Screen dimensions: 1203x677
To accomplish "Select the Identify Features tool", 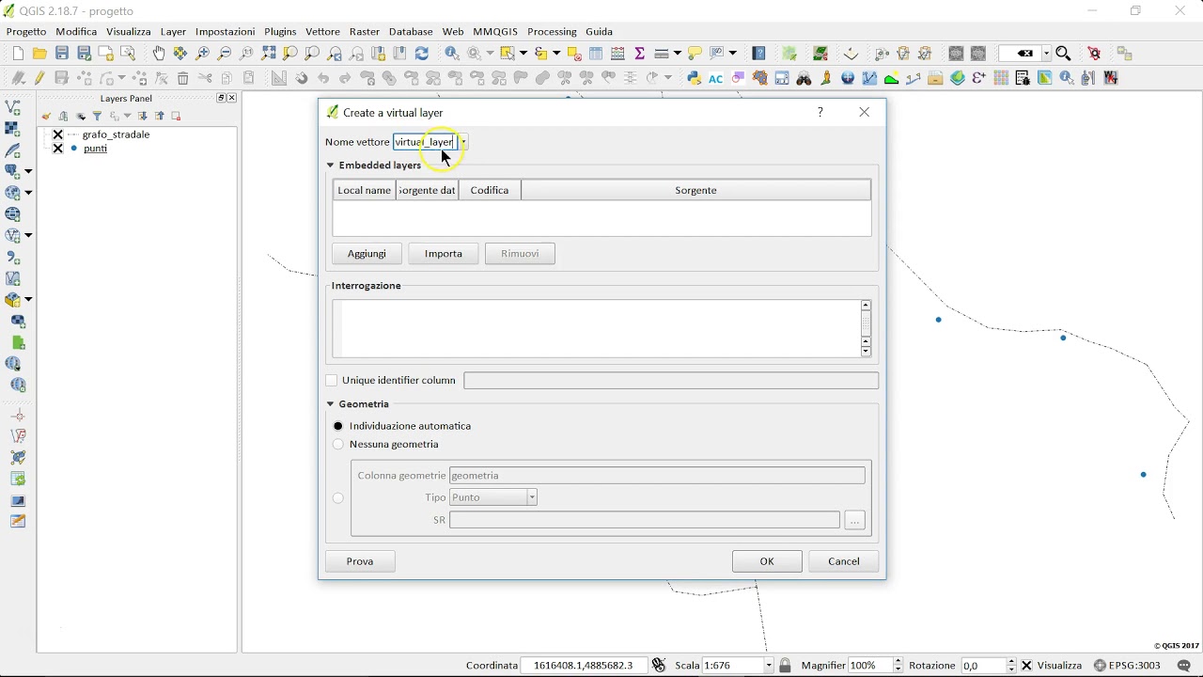I will (452, 54).
